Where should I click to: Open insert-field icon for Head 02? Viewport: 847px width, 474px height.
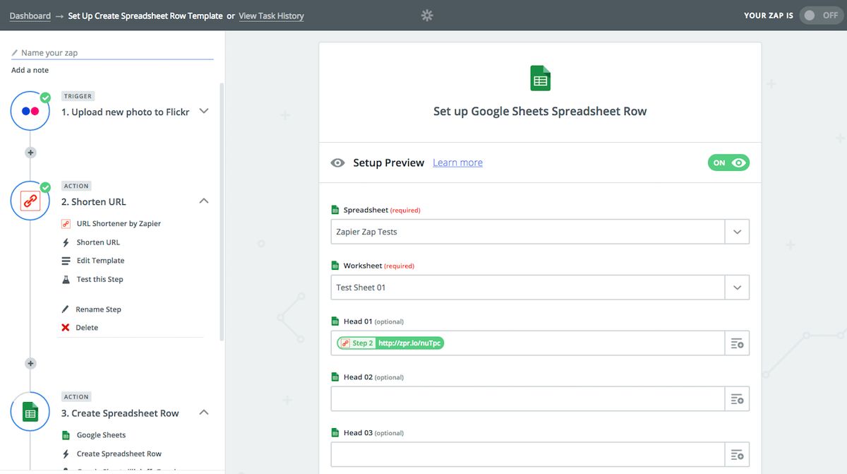coord(737,399)
